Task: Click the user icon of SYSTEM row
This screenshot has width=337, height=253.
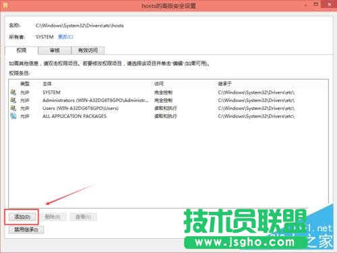Action: (x=13, y=92)
